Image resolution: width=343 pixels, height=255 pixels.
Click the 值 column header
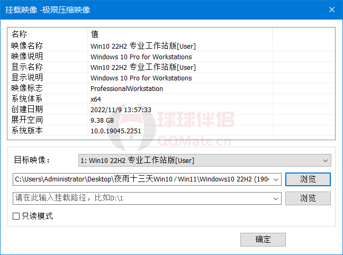pos(179,34)
